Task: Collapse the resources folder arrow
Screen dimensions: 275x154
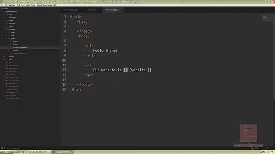Action: pos(4,30)
